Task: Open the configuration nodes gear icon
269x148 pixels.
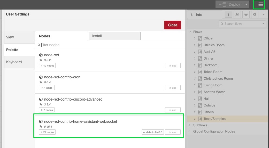Action: coord(255,15)
